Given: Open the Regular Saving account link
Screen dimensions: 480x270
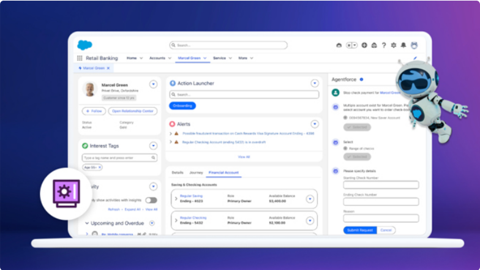Looking at the screenshot, I should (x=191, y=196).
